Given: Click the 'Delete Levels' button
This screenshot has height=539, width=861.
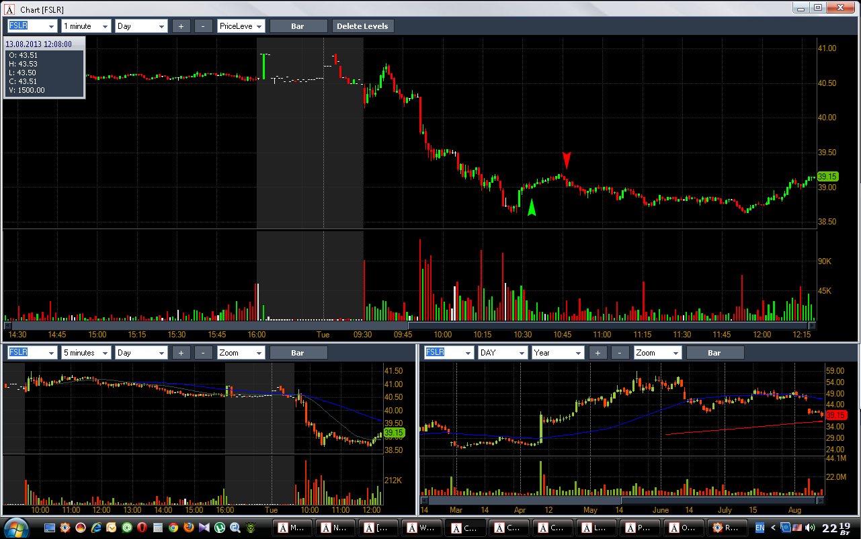Looking at the screenshot, I should pos(362,26).
